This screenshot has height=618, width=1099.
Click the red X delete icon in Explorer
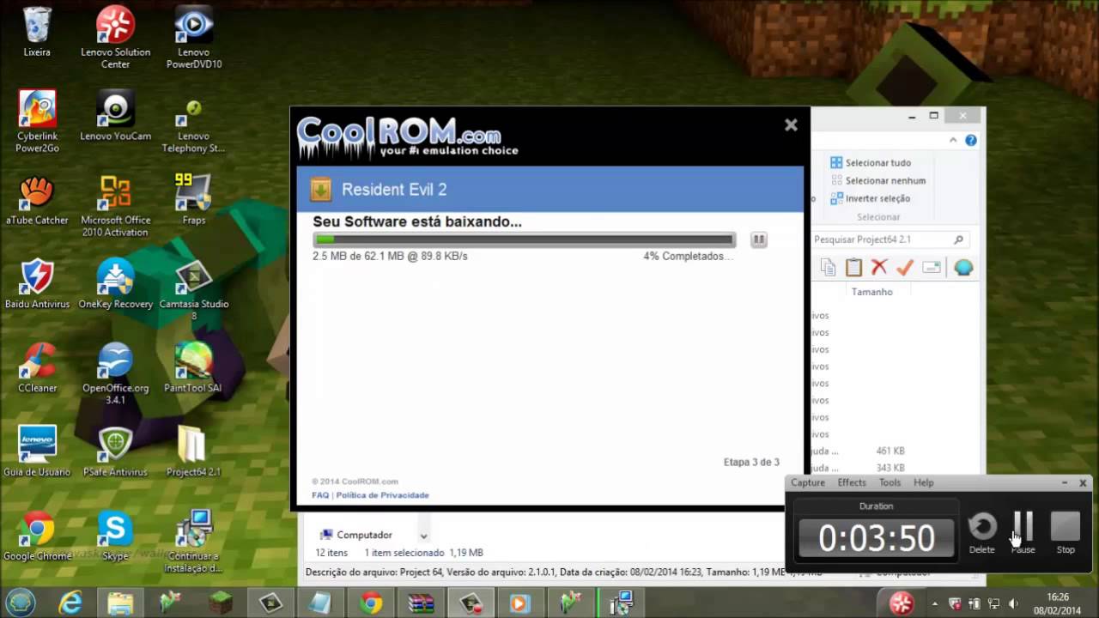(x=879, y=268)
